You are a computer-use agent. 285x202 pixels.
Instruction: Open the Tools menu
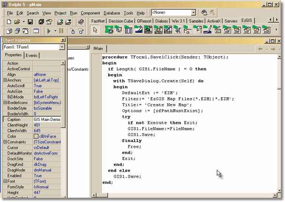(128, 13)
